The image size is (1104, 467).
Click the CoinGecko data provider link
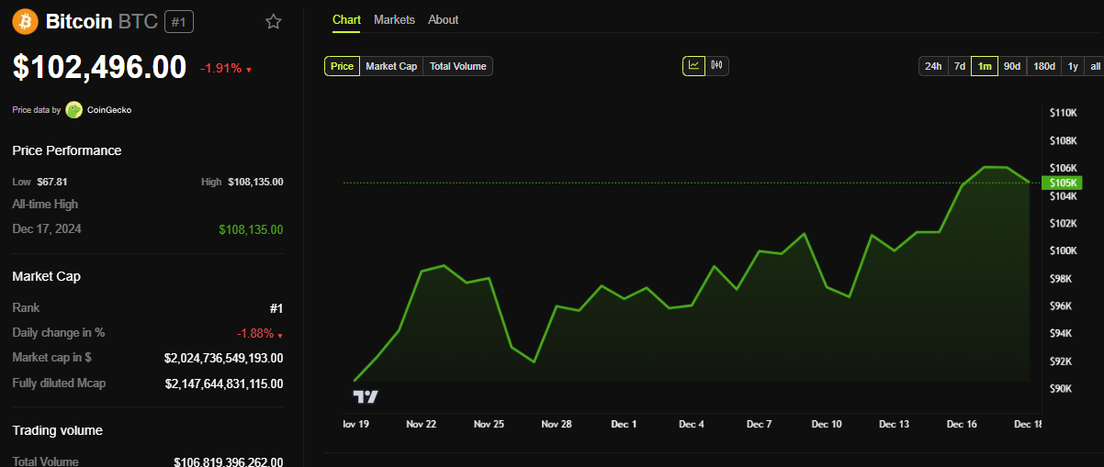[109, 110]
